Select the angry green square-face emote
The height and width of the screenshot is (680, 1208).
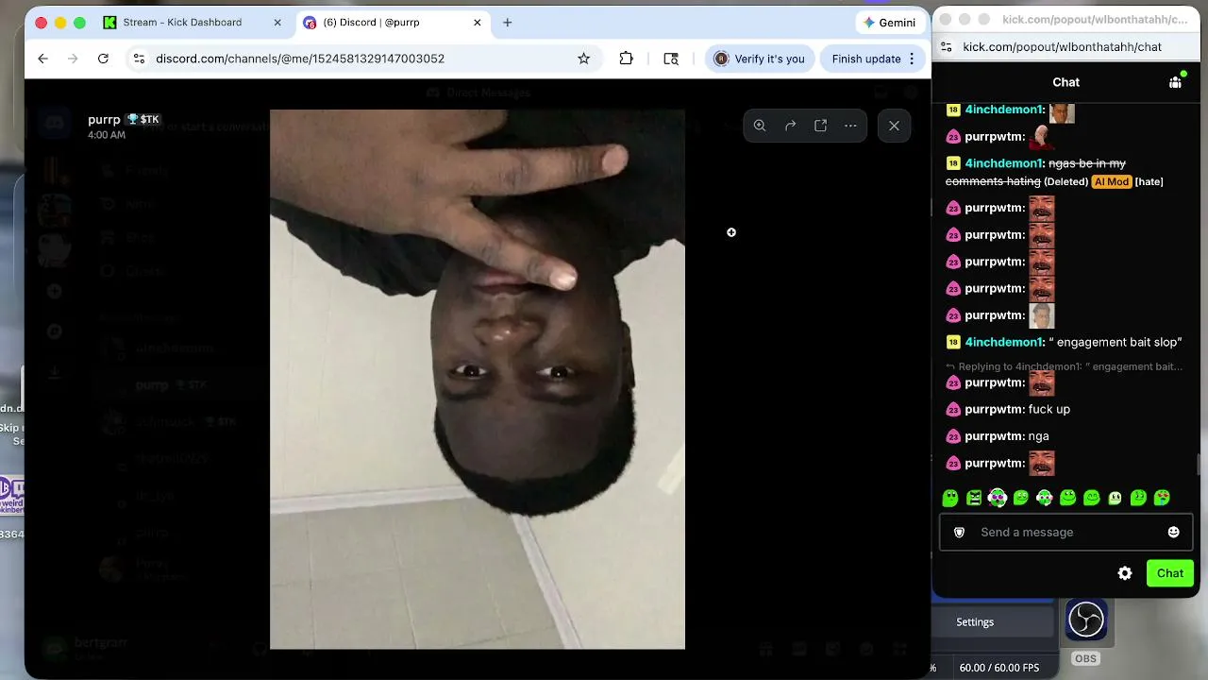974,498
